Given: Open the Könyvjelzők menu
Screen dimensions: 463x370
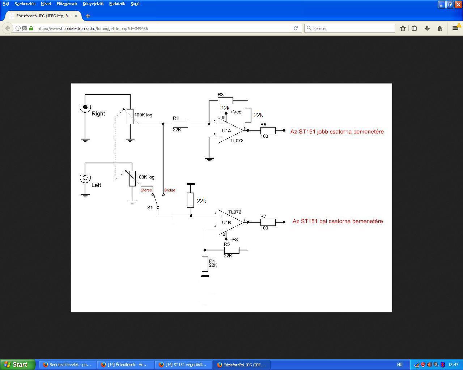Looking at the screenshot, I should (93, 4).
